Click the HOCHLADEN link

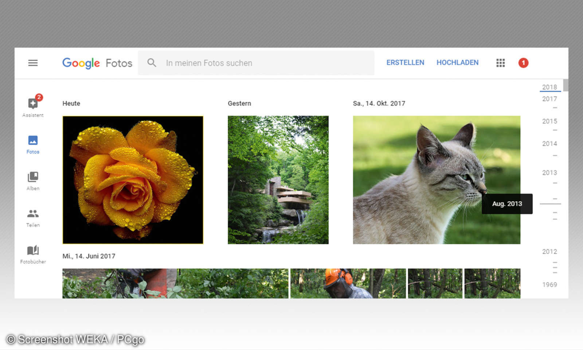click(458, 62)
